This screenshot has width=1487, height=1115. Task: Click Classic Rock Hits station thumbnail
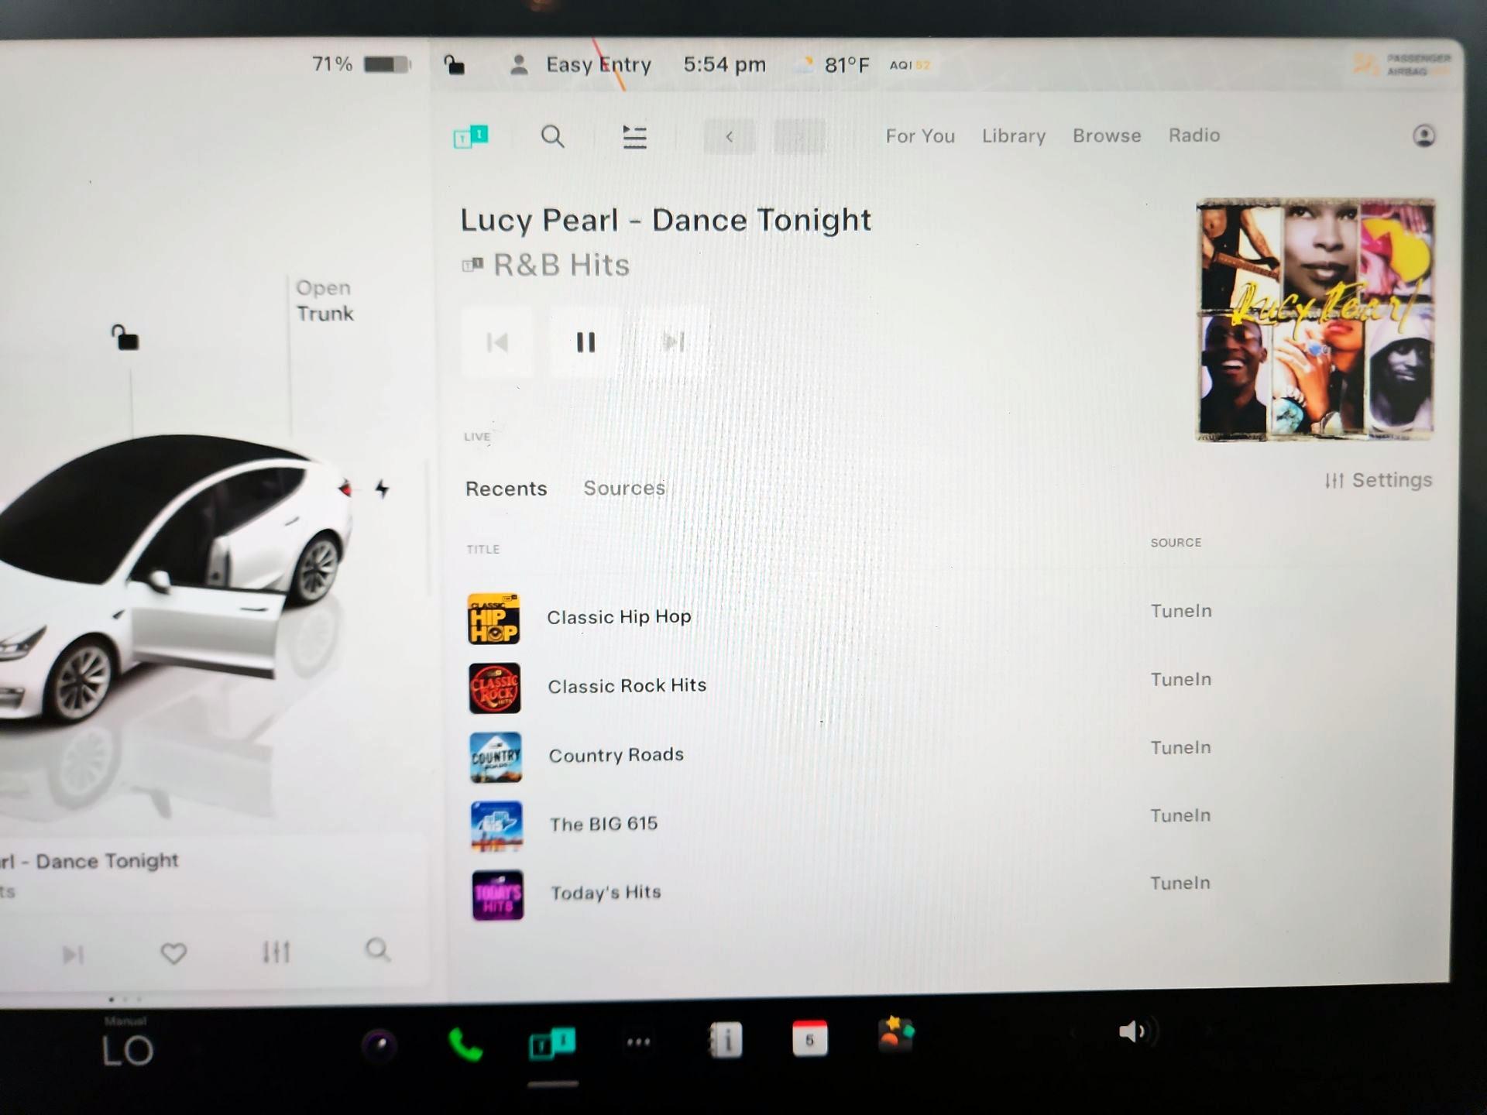coord(495,688)
